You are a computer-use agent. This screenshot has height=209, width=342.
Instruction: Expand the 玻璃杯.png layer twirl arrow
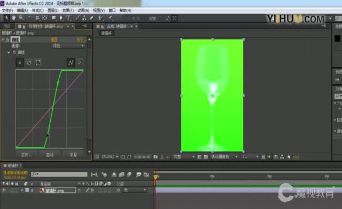22,190
